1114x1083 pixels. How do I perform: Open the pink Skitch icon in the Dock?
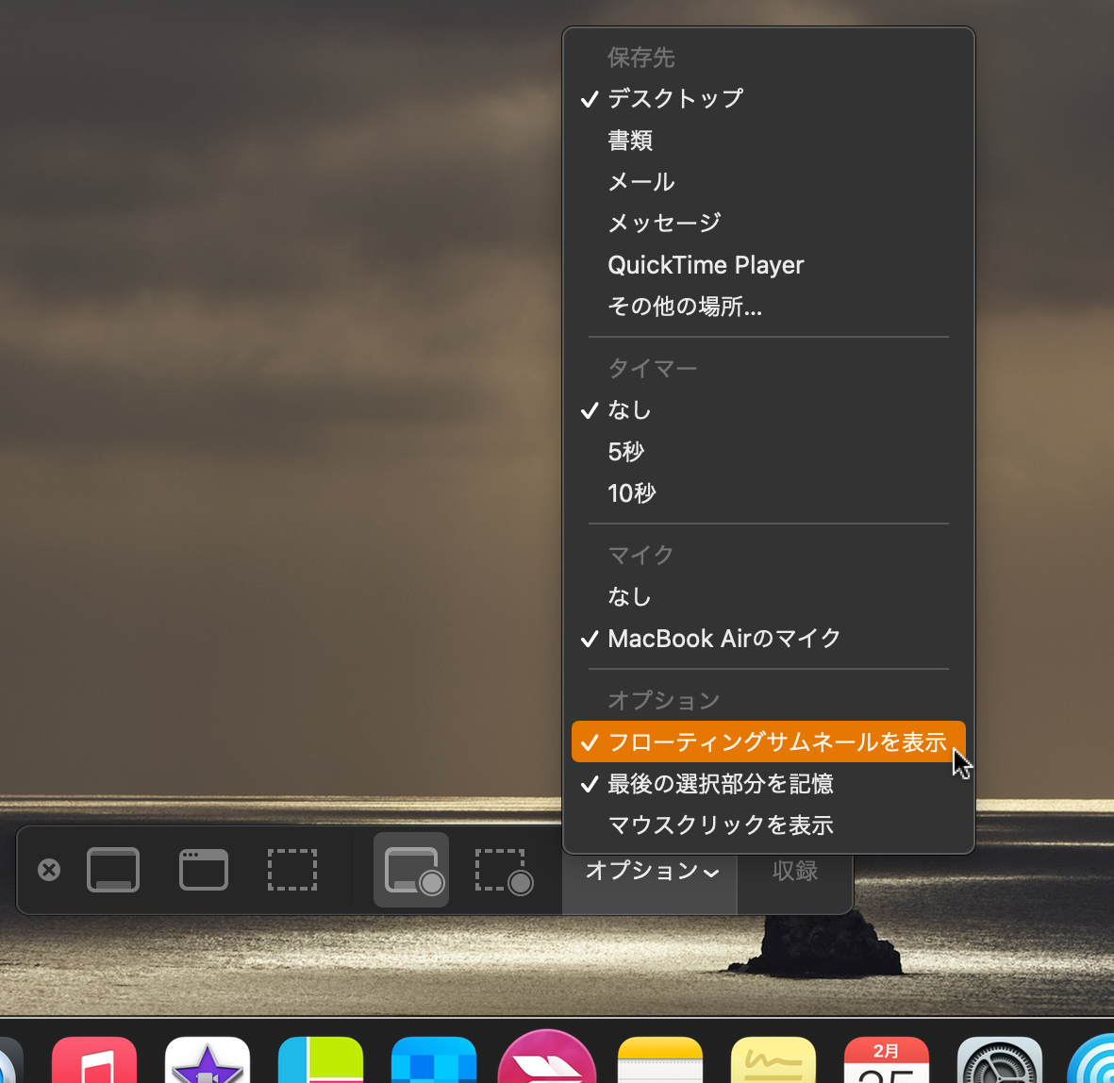(546, 1058)
